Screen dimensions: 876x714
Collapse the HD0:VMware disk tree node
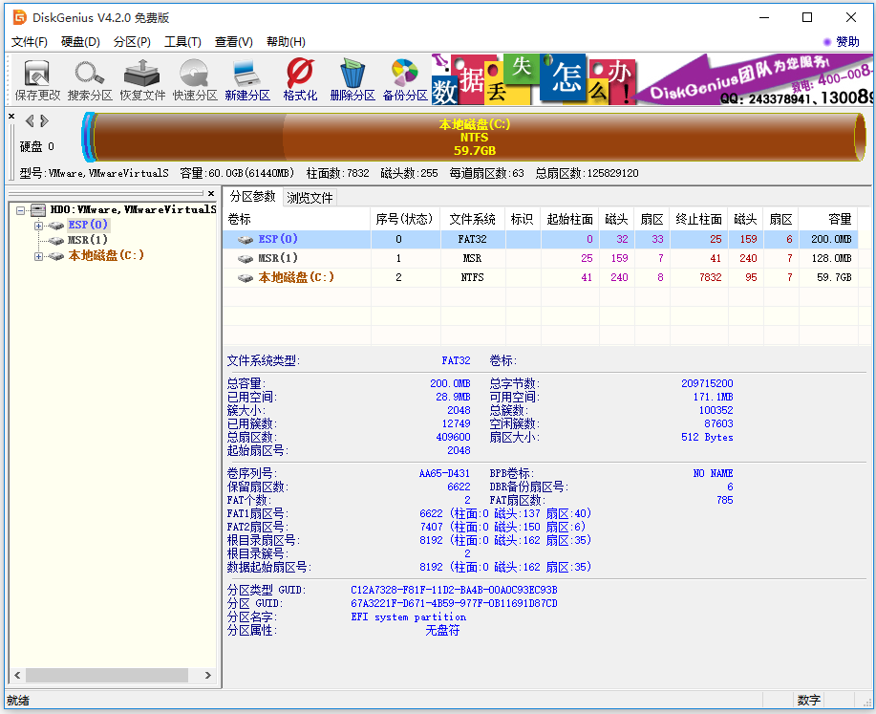tap(22, 210)
